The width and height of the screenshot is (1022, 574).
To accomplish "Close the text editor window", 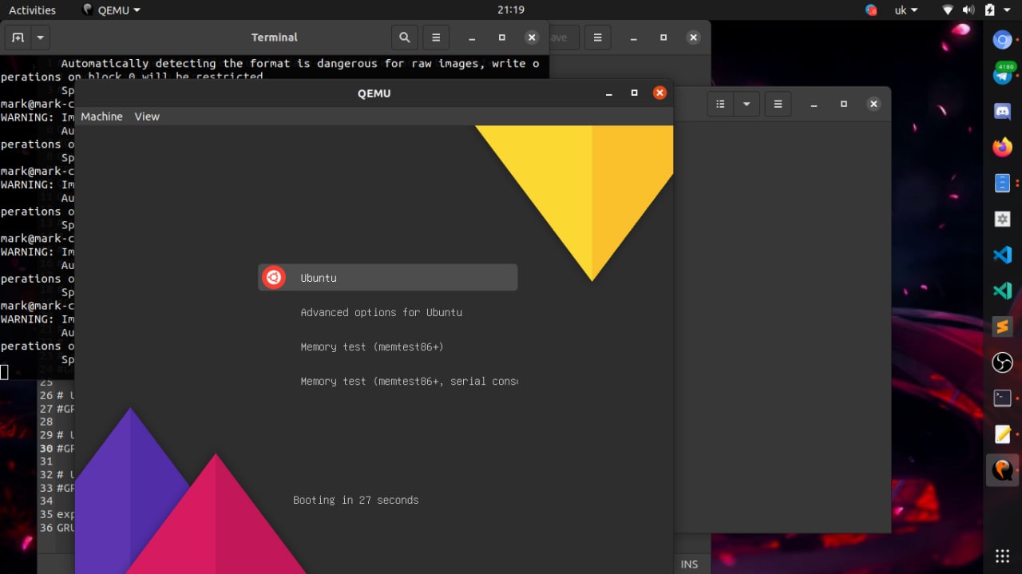I will tap(693, 38).
